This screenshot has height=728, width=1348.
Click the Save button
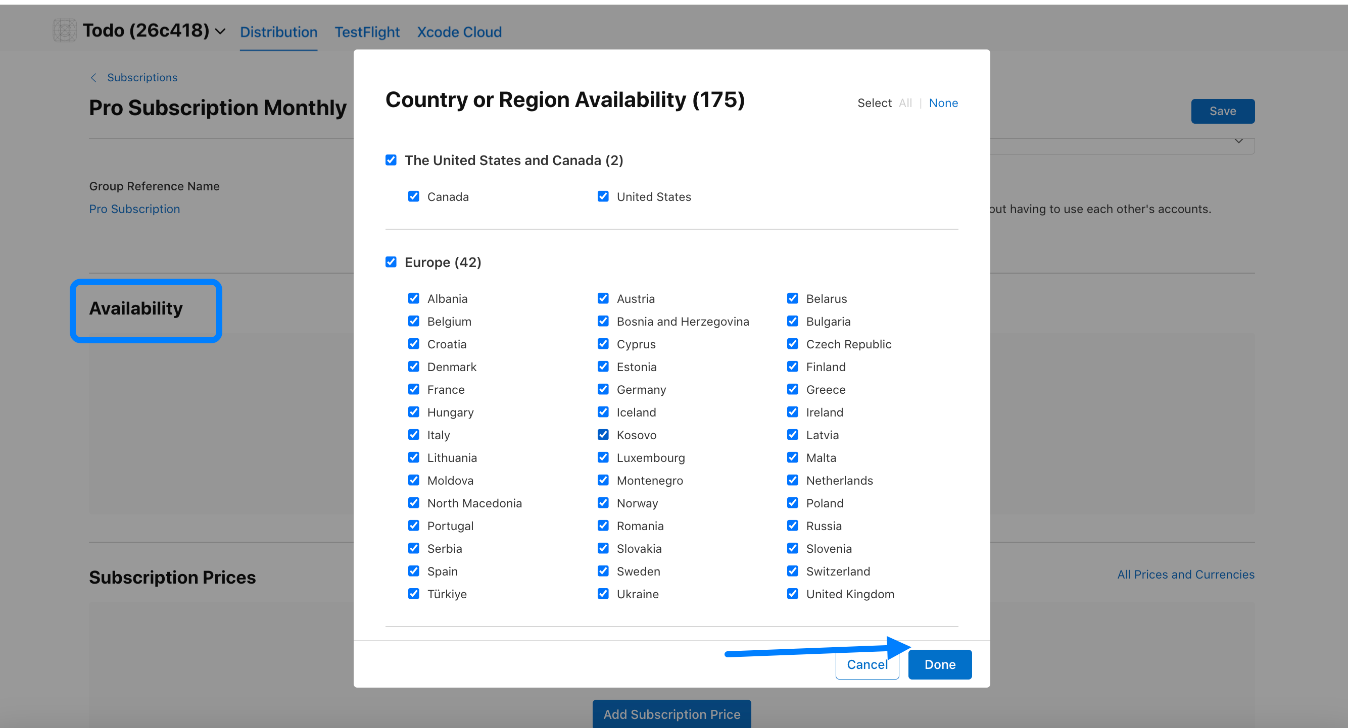1222,112
